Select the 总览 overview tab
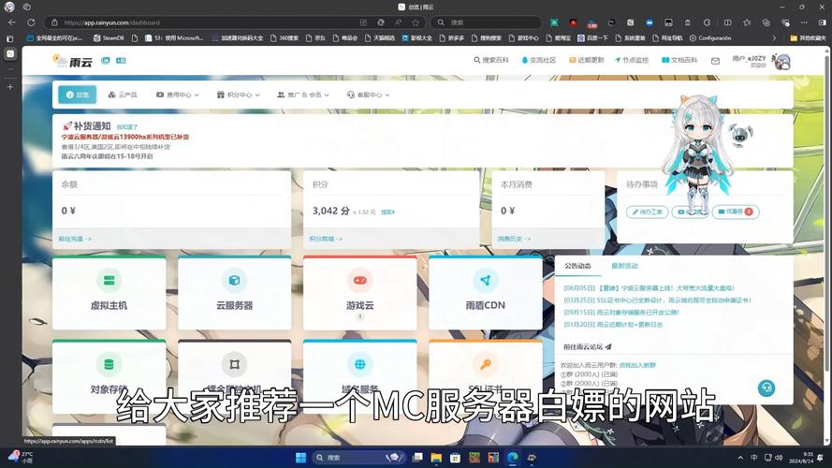The height and width of the screenshot is (468, 832). point(78,95)
